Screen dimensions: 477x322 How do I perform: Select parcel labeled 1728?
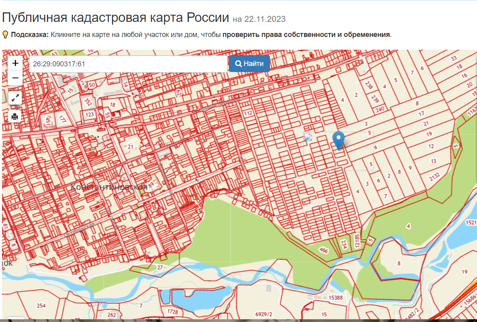tap(173, 312)
